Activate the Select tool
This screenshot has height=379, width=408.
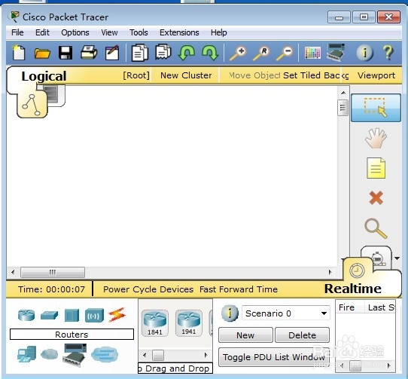tap(376, 108)
